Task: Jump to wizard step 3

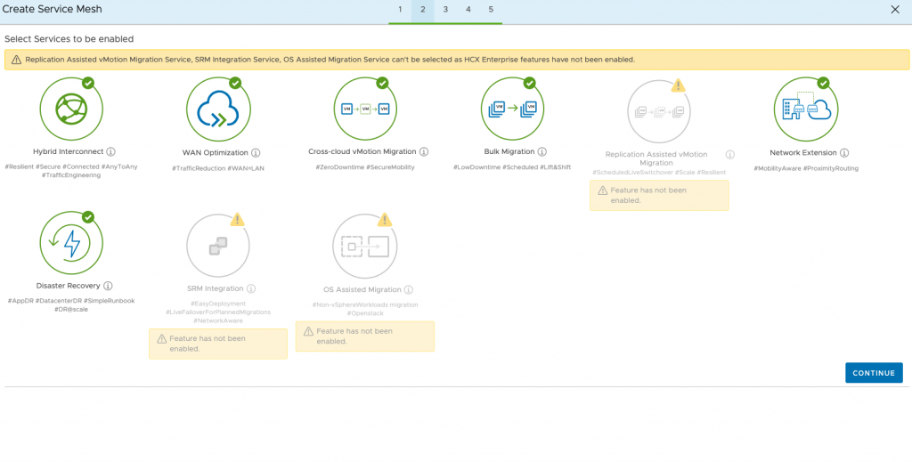Action: [x=445, y=10]
